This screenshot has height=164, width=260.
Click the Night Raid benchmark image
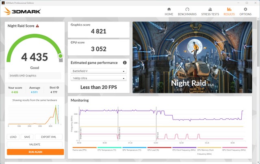point(192,57)
